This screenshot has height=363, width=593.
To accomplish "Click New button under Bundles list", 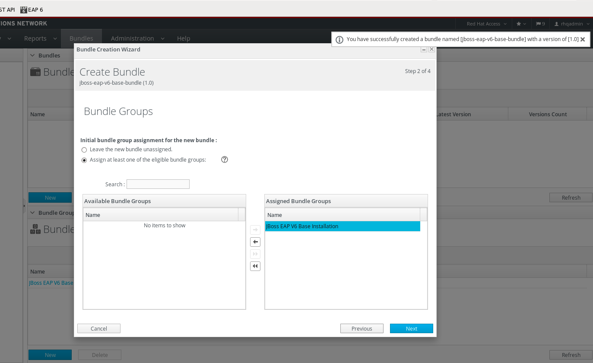I will [x=50, y=197].
